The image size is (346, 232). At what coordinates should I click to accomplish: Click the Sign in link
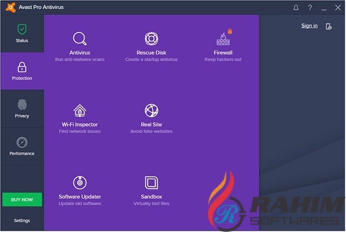tap(309, 26)
